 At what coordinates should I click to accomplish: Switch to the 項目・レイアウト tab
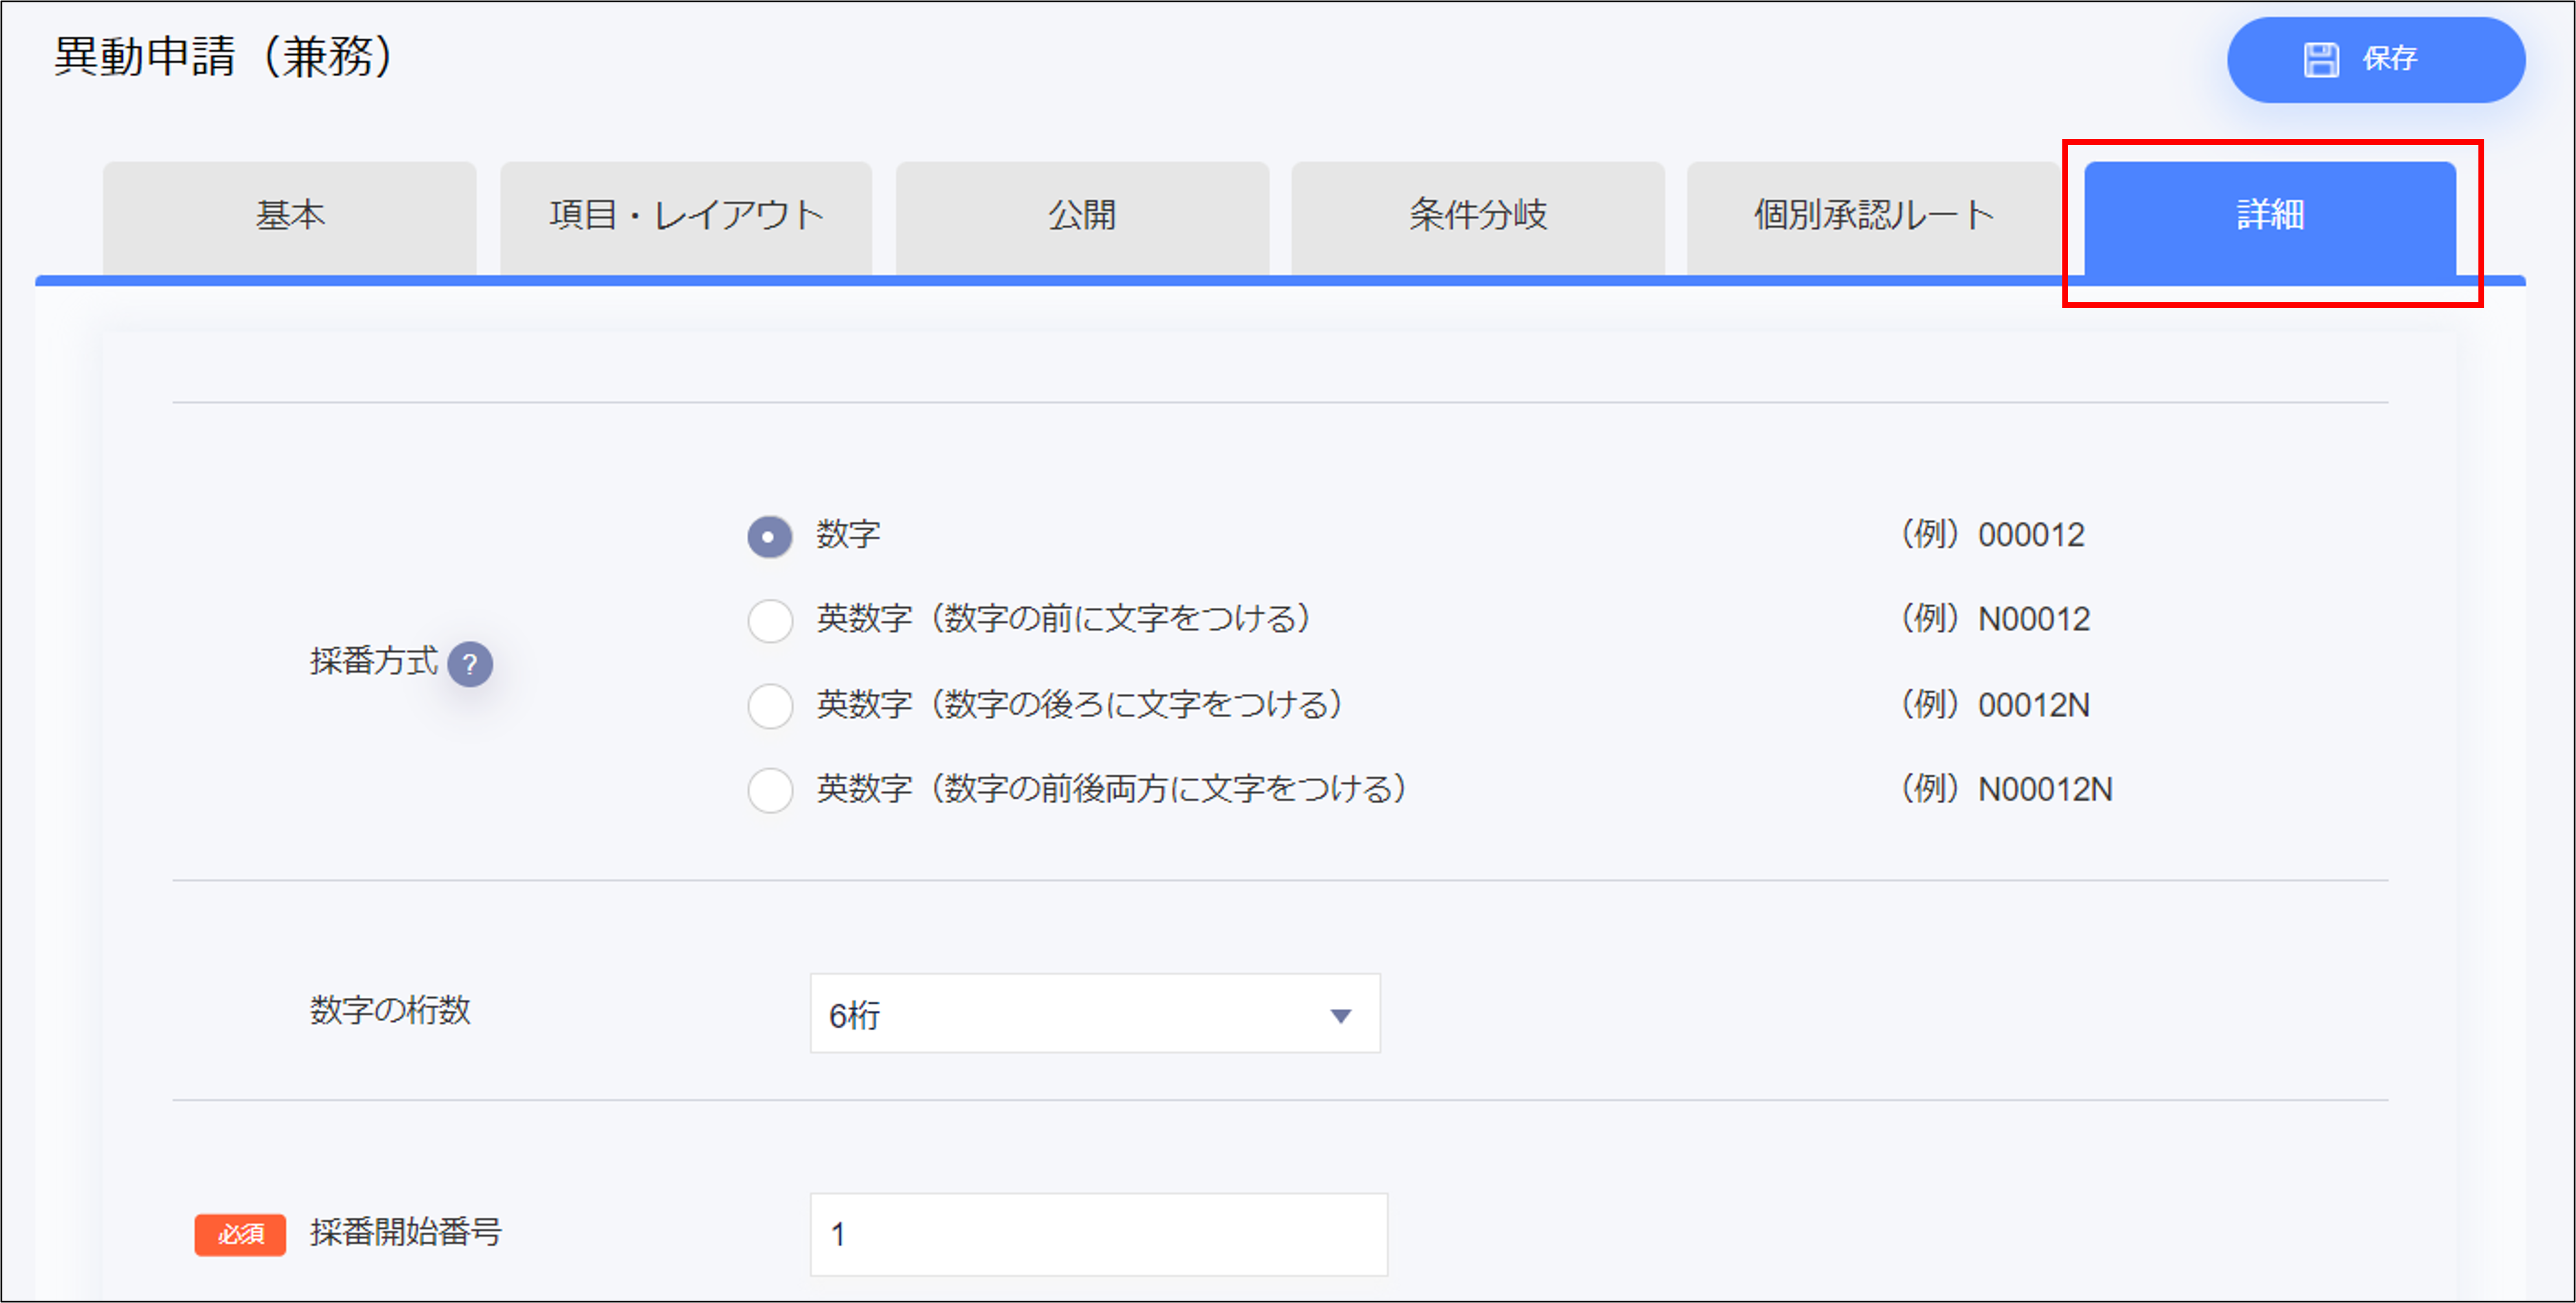point(686,214)
